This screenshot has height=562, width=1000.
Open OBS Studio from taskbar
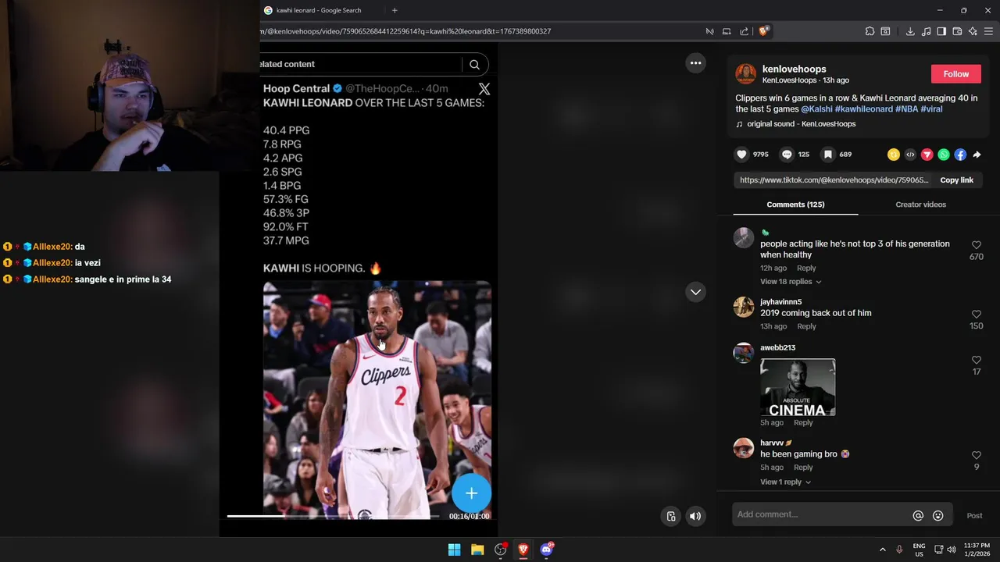pyautogui.click(x=501, y=550)
